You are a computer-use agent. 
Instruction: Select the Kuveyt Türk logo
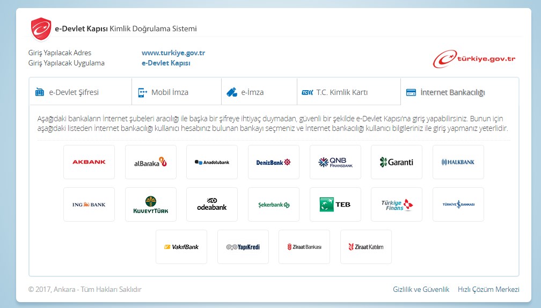[151, 204]
